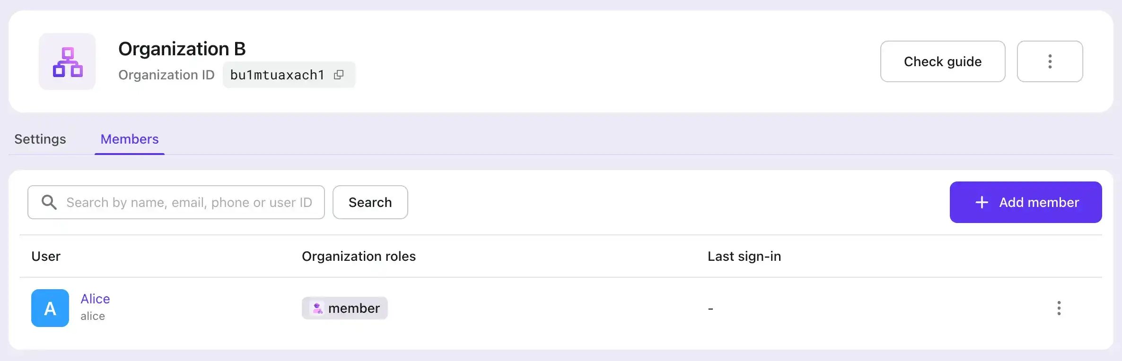Open Alice's user profile link

(x=95, y=299)
